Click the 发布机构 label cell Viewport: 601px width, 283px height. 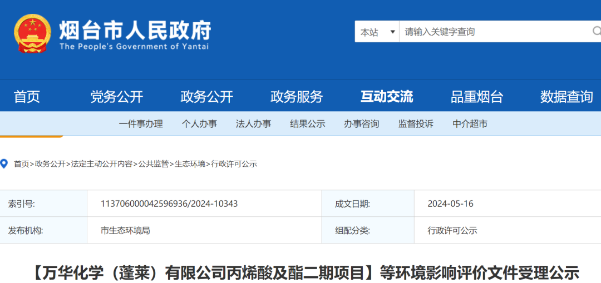[x=43, y=231]
